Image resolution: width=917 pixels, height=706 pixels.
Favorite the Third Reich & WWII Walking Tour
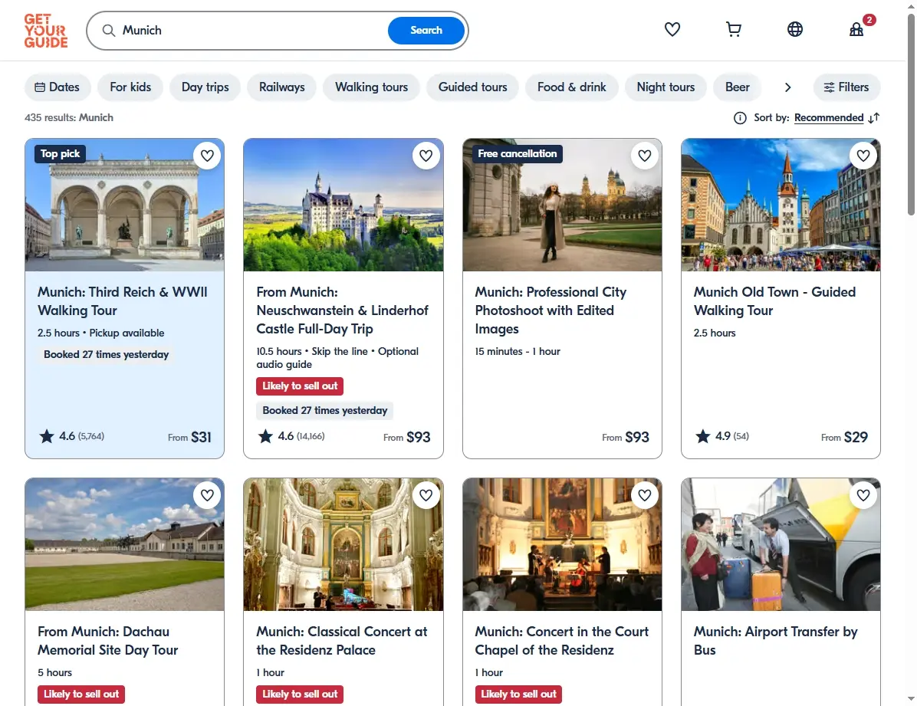pos(207,156)
